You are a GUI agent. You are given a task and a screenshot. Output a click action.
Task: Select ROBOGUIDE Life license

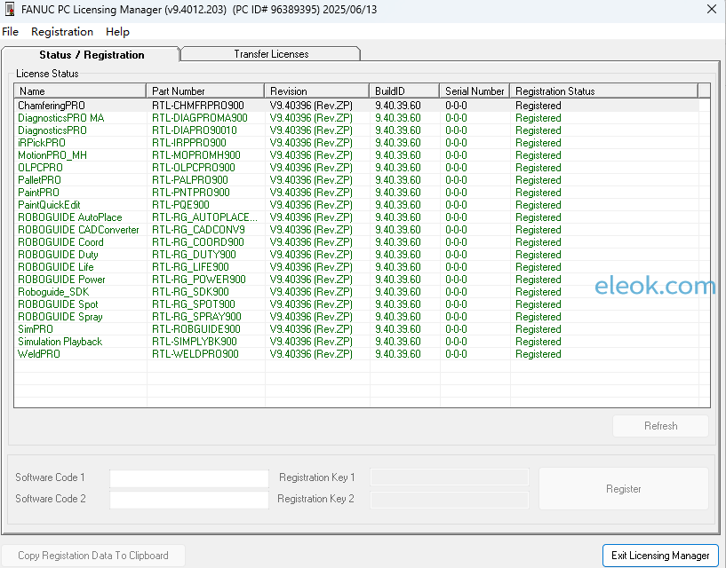(x=356, y=267)
